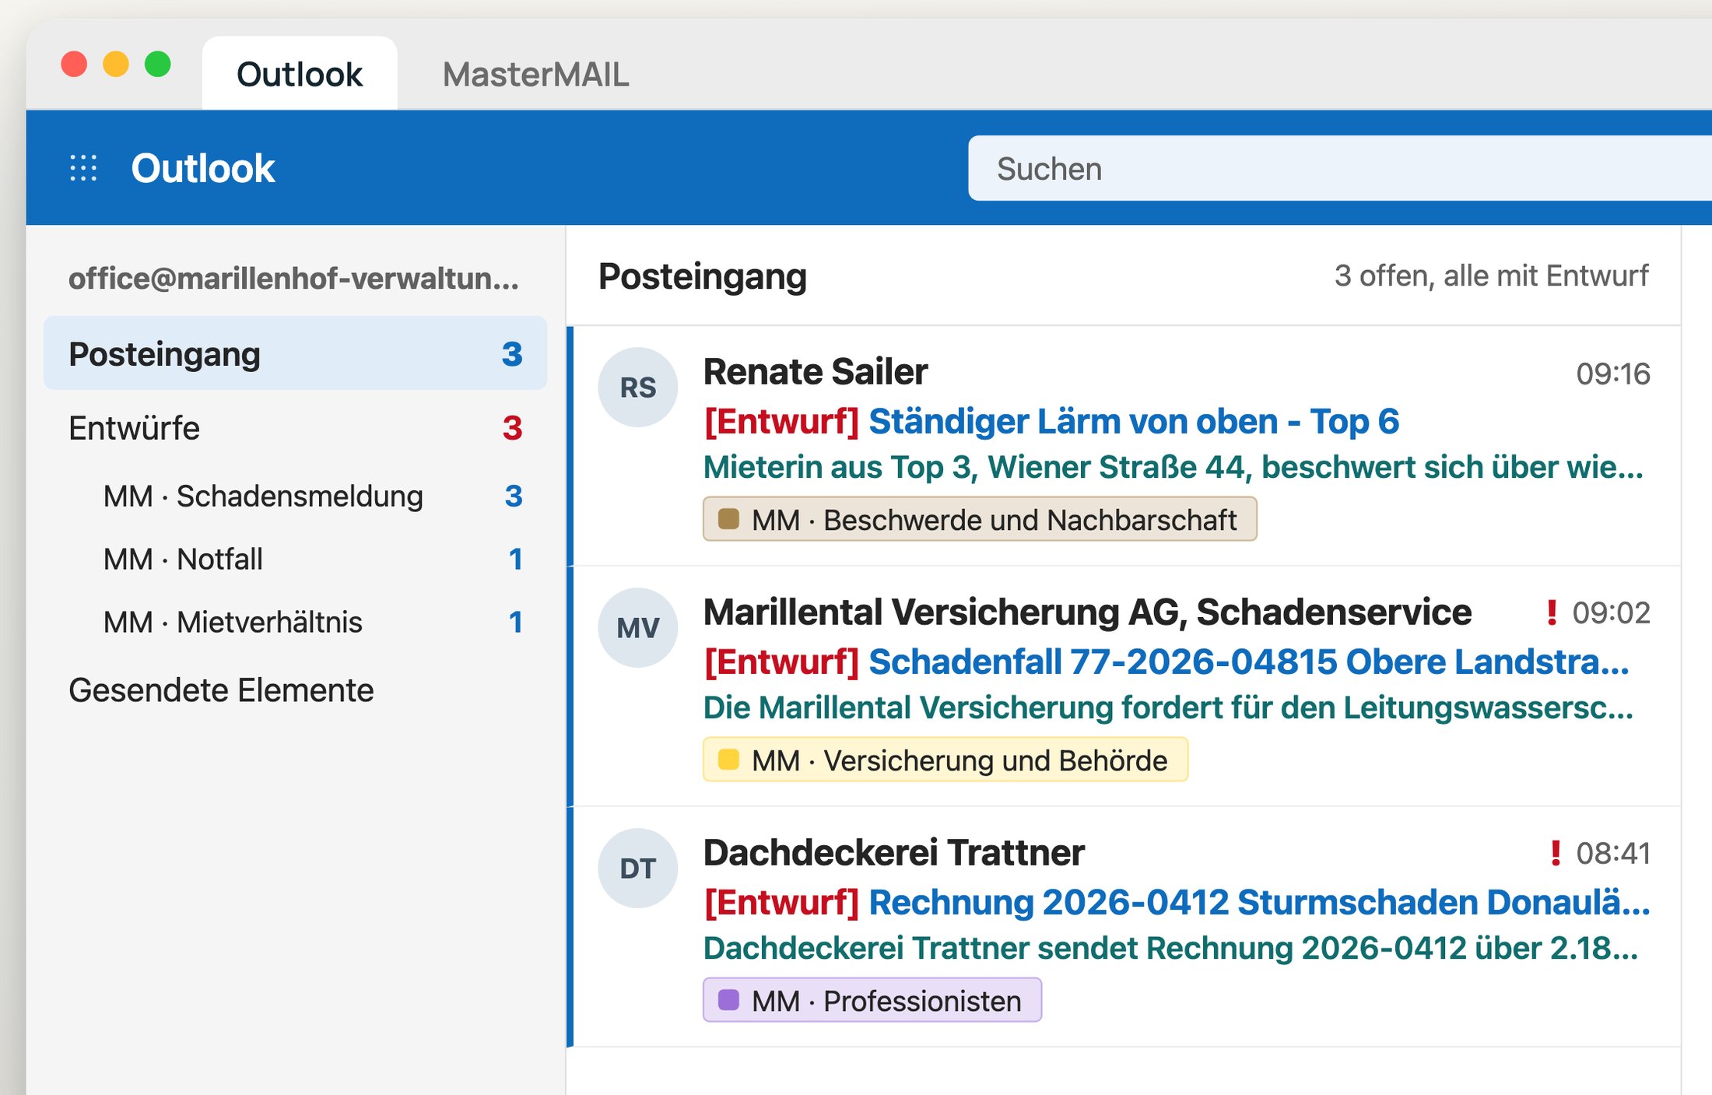Open subject Schadenfall 77-2026-04815

pyautogui.click(x=1248, y=662)
